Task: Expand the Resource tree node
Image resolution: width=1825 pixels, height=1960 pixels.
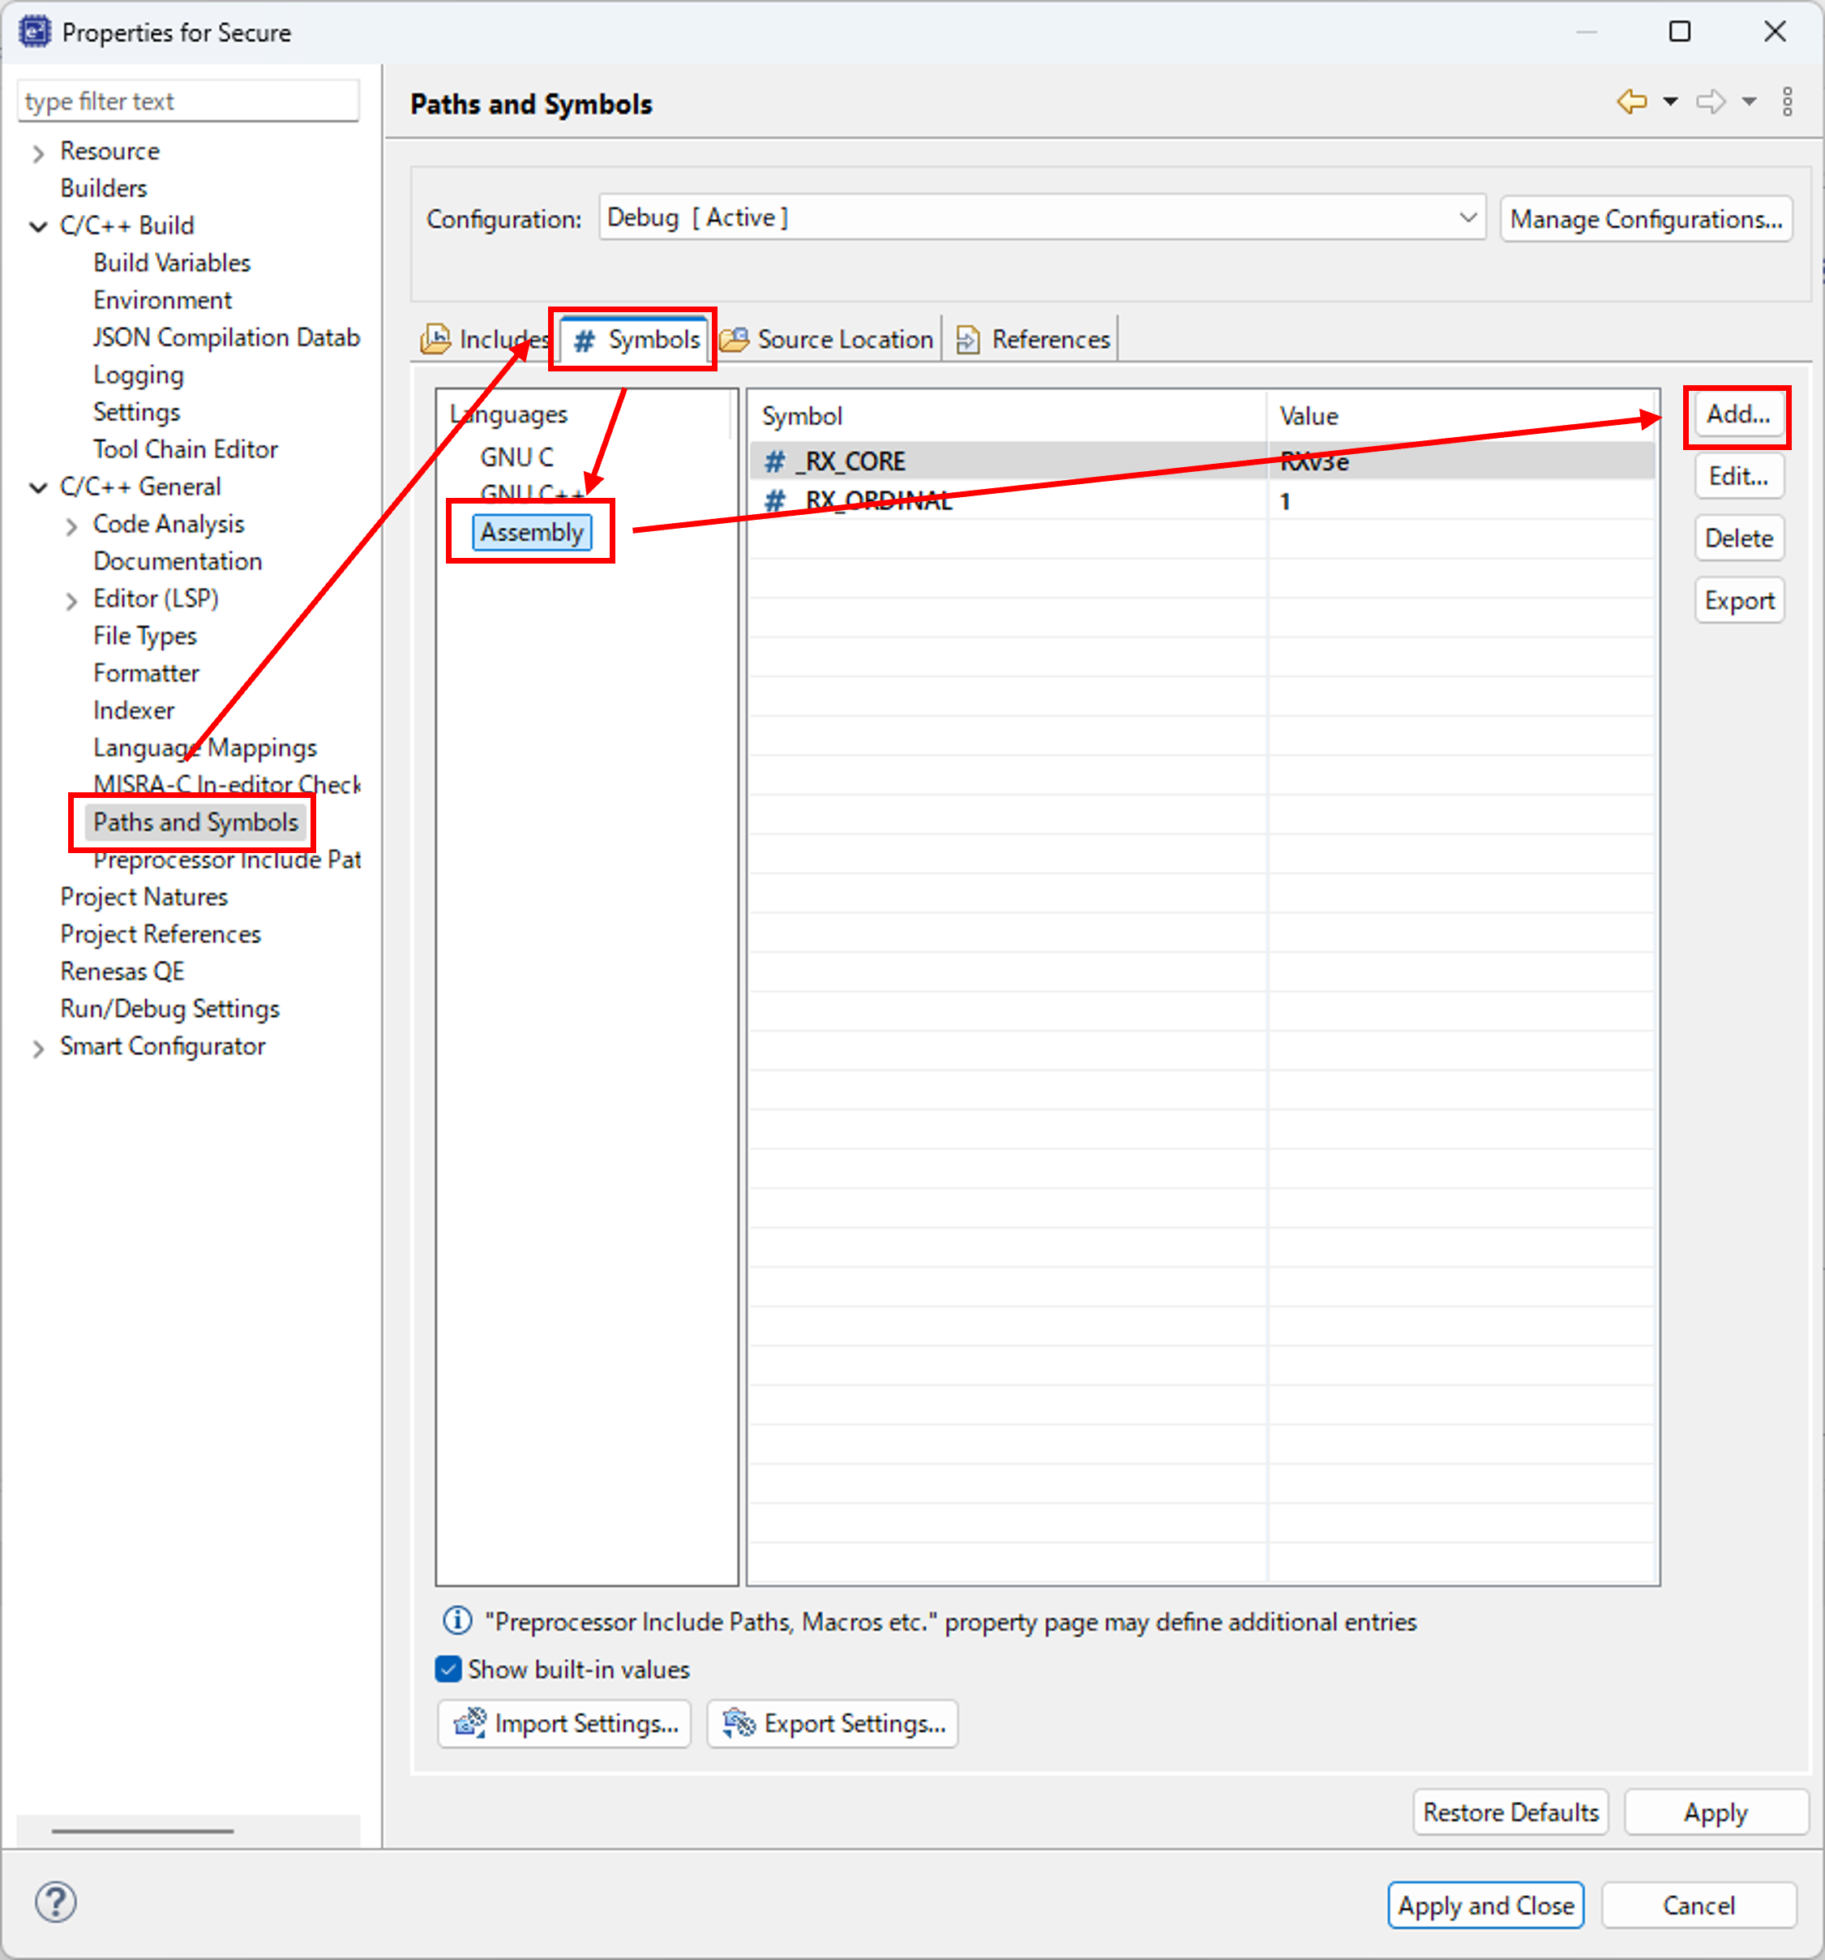Action: tap(38, 152)
